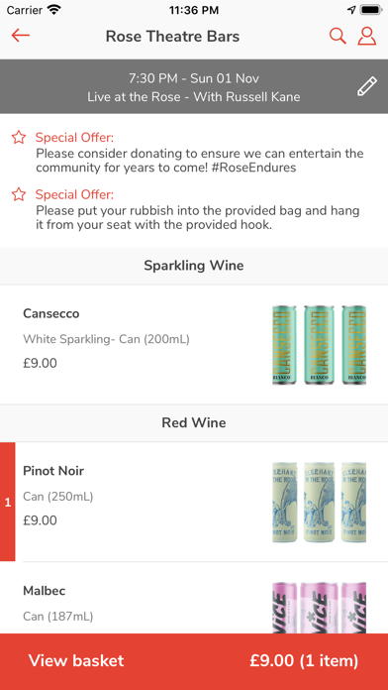This screenshot has height=690, width=388.
Task: Tap the Sparkling Wine section header
Action: tap(194, 266)
